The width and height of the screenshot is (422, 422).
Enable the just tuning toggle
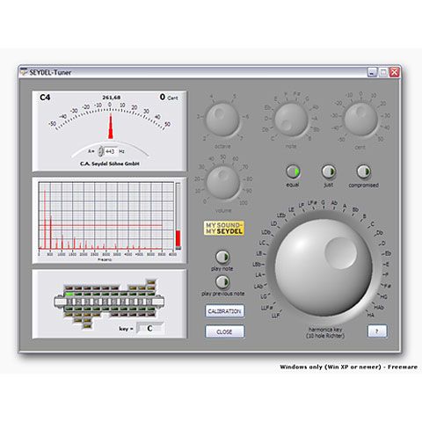(329, 171)
